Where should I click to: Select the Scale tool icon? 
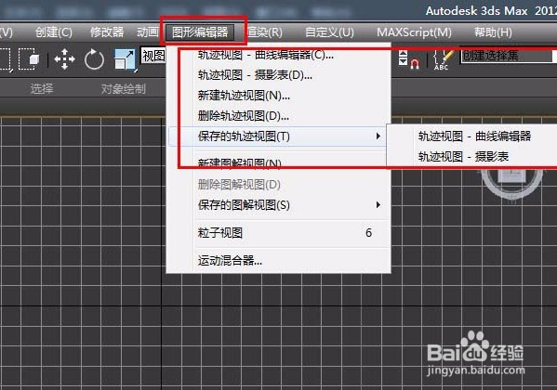[125, 59]
